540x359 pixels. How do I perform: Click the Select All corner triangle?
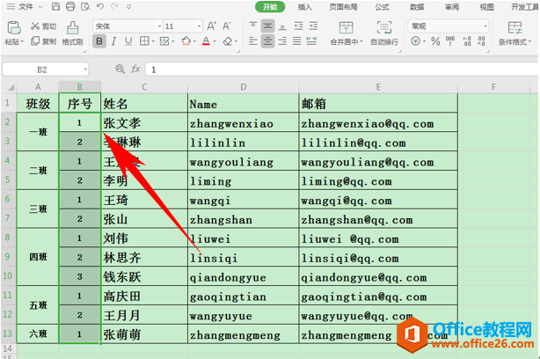10,87
